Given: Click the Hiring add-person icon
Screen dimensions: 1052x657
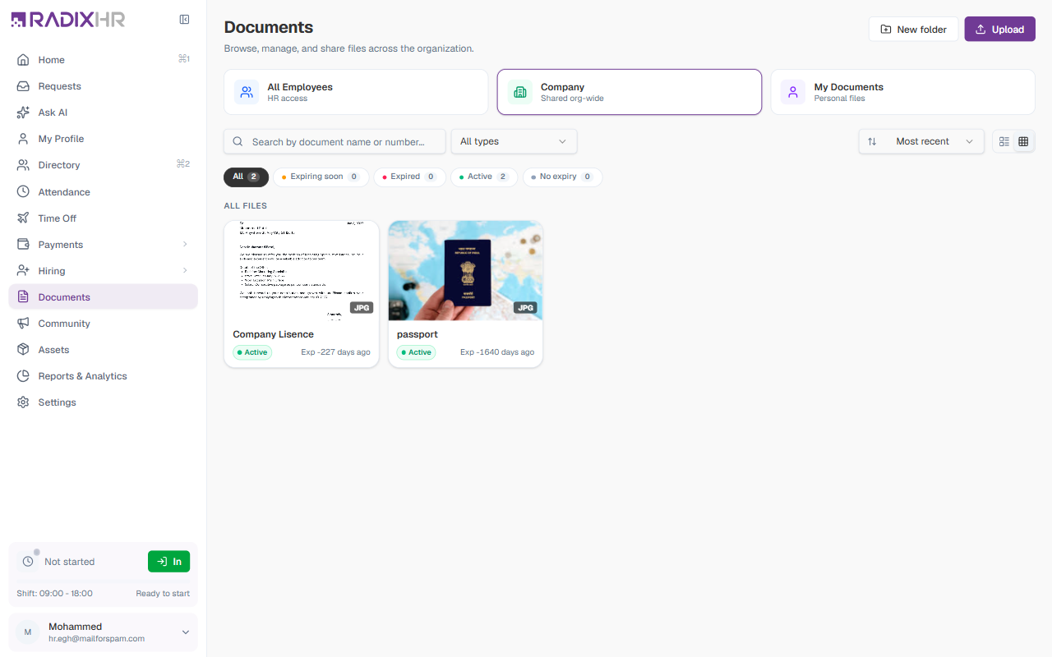Looking at the screenshot, I should click(x=23, y=271).
